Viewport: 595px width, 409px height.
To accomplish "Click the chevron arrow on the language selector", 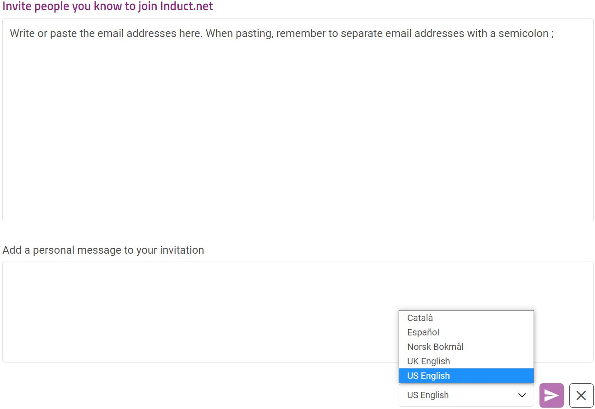I will click(x=522, y=395).
